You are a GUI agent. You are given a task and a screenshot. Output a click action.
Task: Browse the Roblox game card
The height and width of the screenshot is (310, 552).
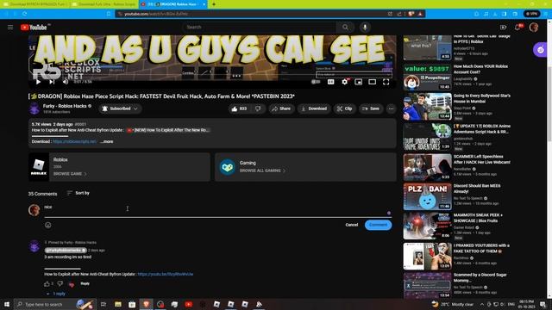tap(119, 167)
